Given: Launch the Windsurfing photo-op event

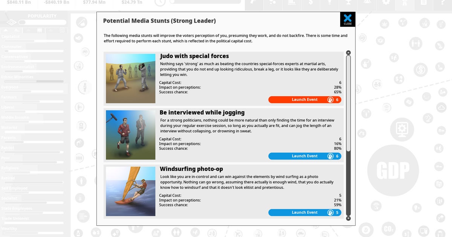Looking at the screenshot, I should pyautogui.click(x=305, y=213).
